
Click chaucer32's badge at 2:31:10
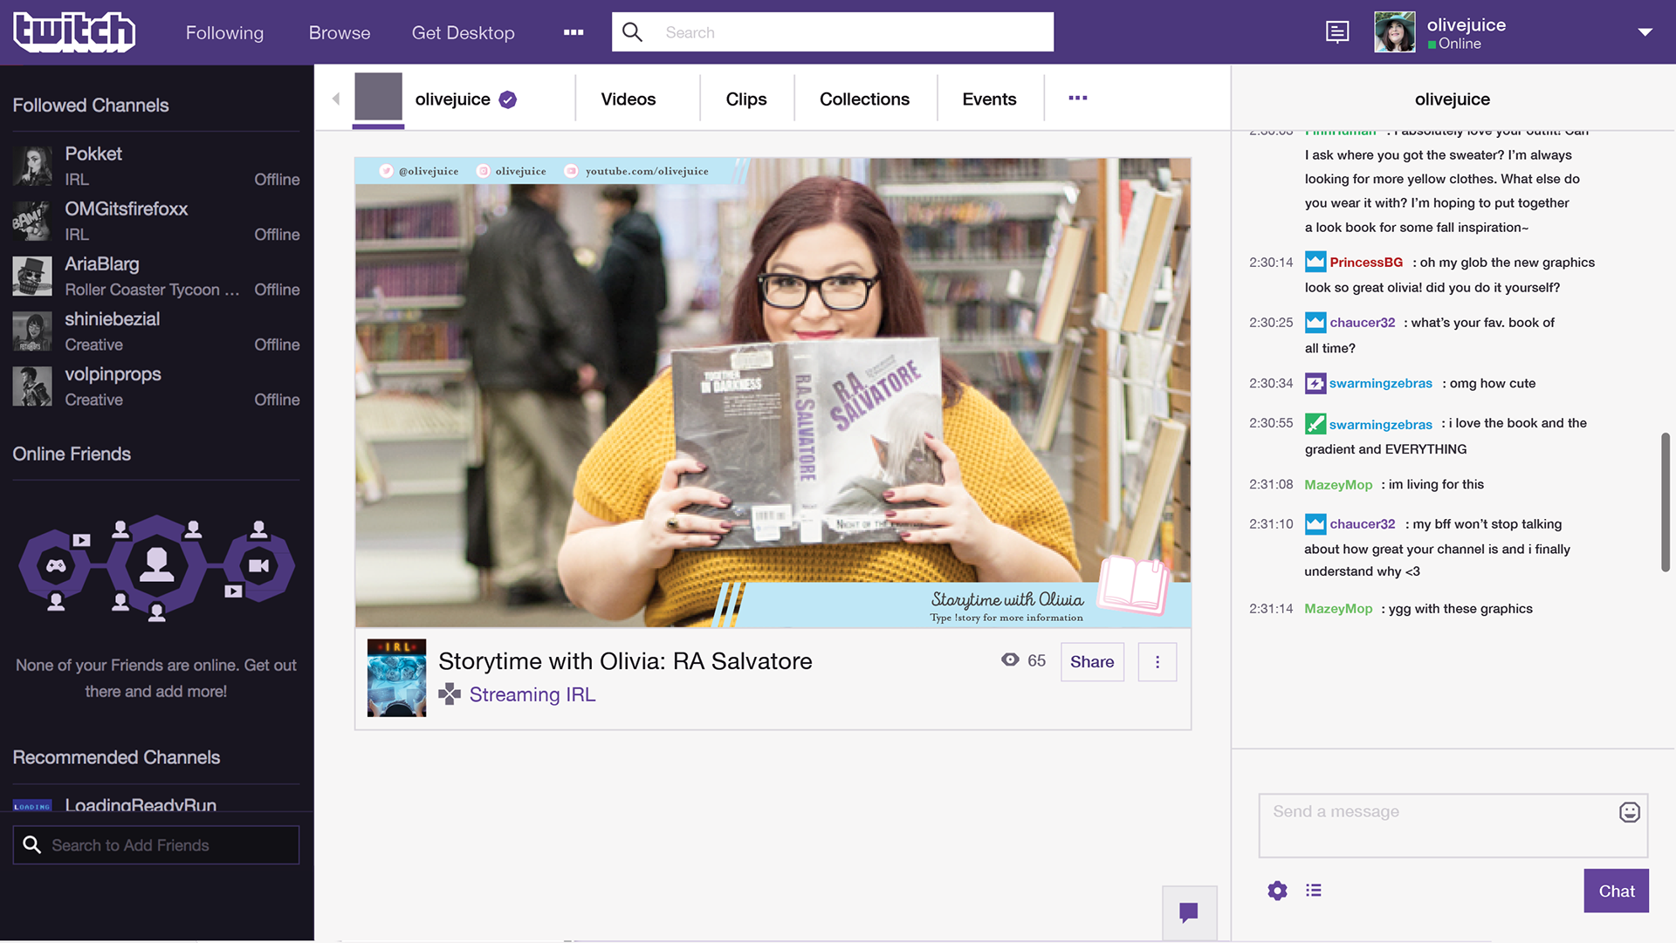(x=1315, y=523)
